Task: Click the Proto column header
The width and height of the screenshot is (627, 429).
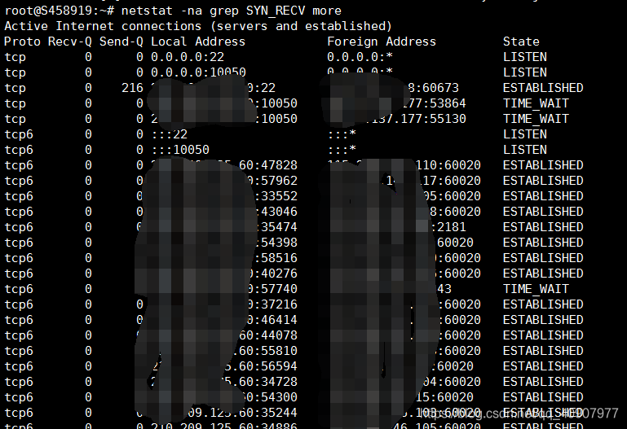Action: (x=22, y=42)
